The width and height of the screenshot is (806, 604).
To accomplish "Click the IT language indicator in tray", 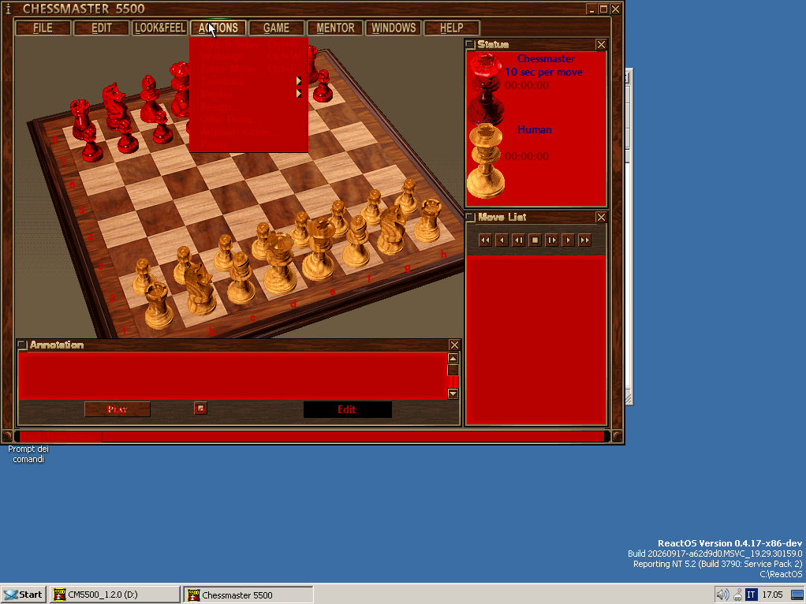I will coord(751,595).
